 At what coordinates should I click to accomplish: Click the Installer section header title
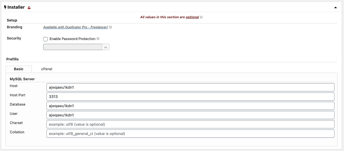click(16, 7)
